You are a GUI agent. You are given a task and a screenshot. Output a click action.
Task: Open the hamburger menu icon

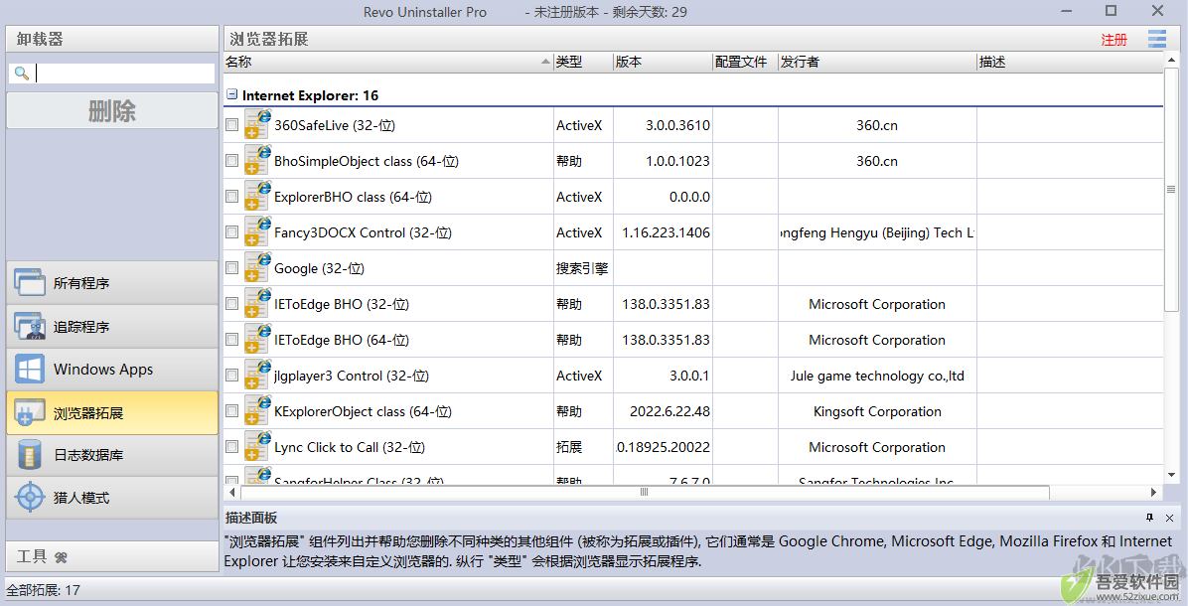click(x=1156, y=39)
